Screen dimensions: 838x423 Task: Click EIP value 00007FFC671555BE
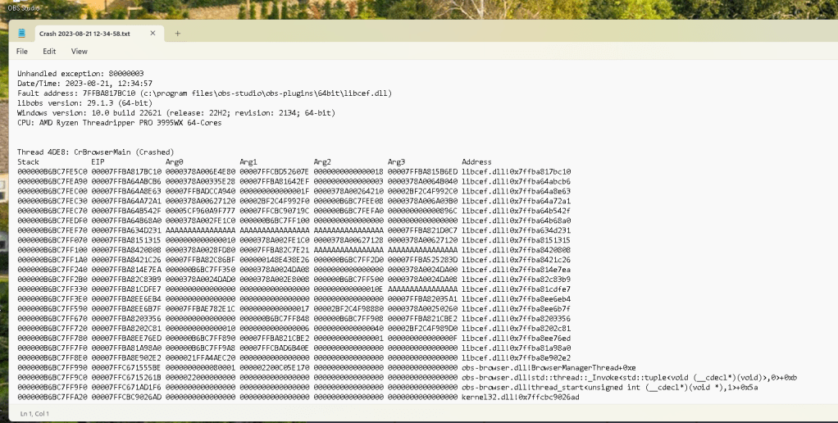(126, 368)
